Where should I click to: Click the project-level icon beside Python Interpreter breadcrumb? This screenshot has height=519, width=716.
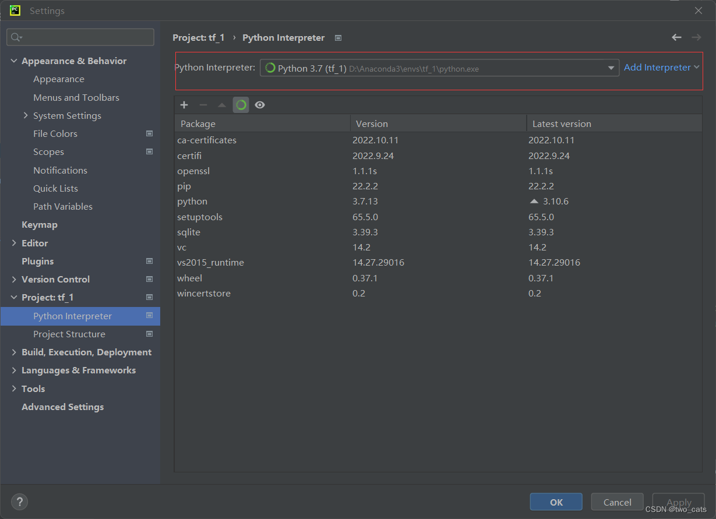click(338, 38)
